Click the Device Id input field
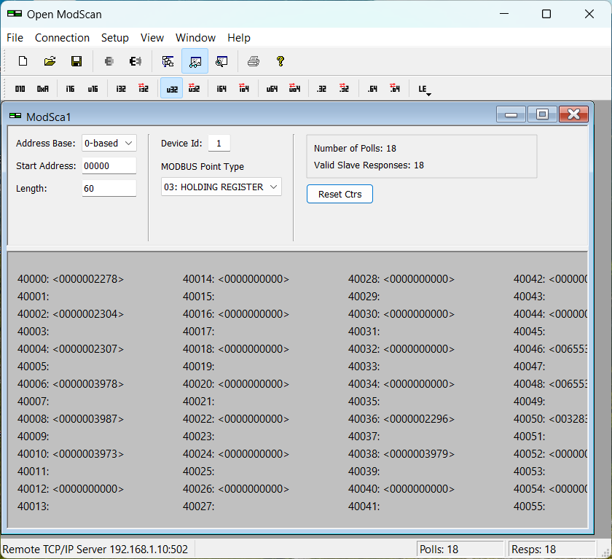 [219, 144]
